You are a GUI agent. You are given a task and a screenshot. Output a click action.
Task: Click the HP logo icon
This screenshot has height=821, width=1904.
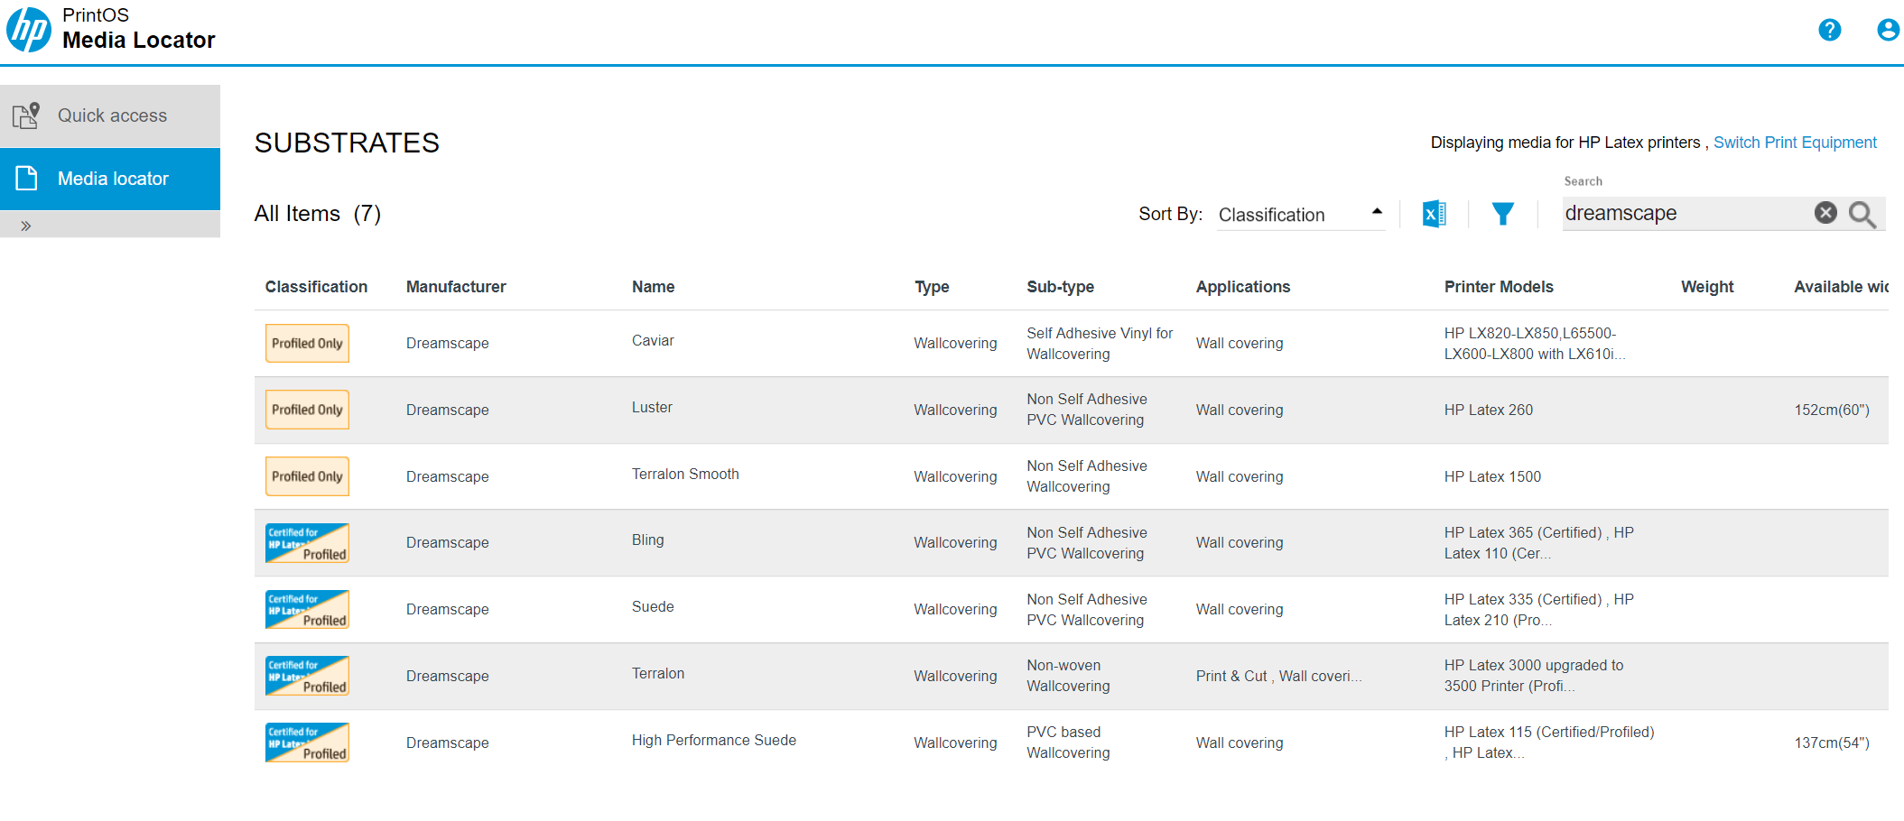pyautogui.click(x=29, y=30)
